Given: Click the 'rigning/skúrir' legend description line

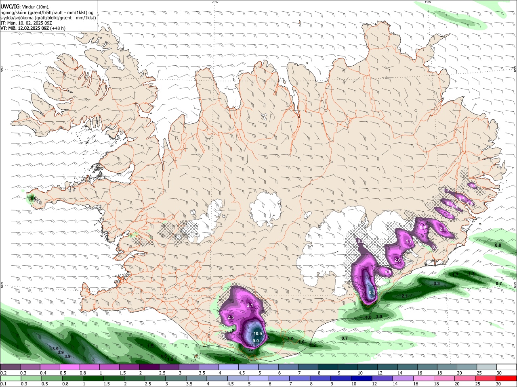Looking at the screenshot, I should pyautogui.click(x=47, y=12).
